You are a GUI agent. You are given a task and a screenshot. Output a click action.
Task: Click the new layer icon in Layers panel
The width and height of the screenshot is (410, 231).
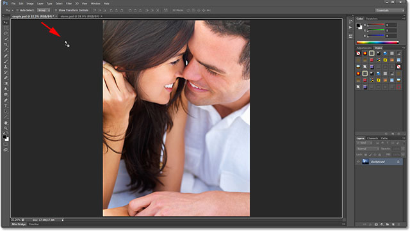[x=393, y=225]
